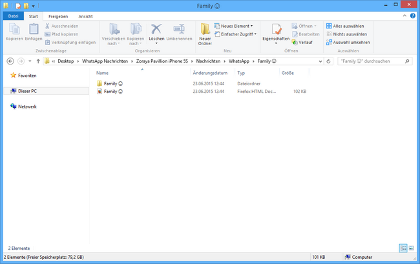Select the Family HTML document file
Screen dimensions: 420x264
point(110,92)
